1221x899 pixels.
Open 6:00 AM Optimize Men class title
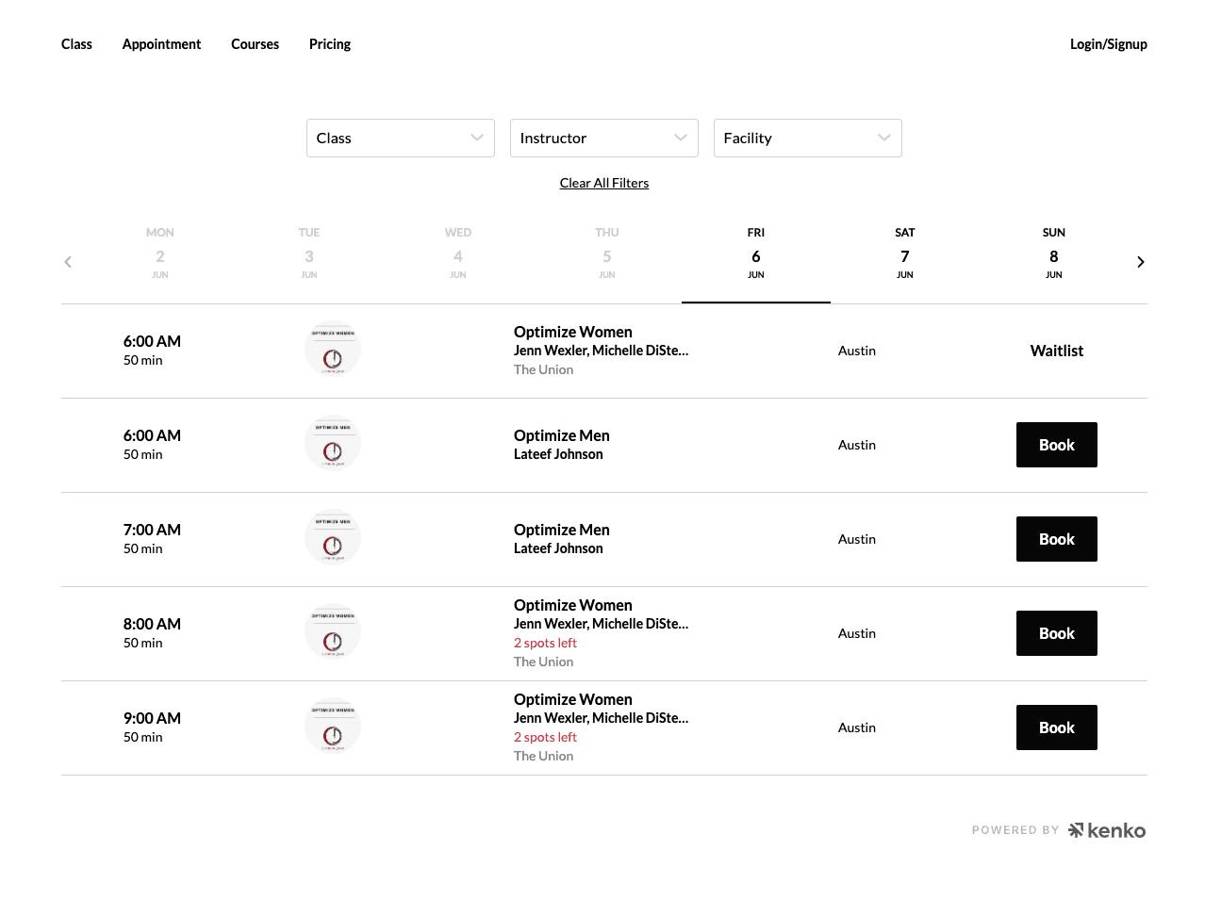coord(562,435)
